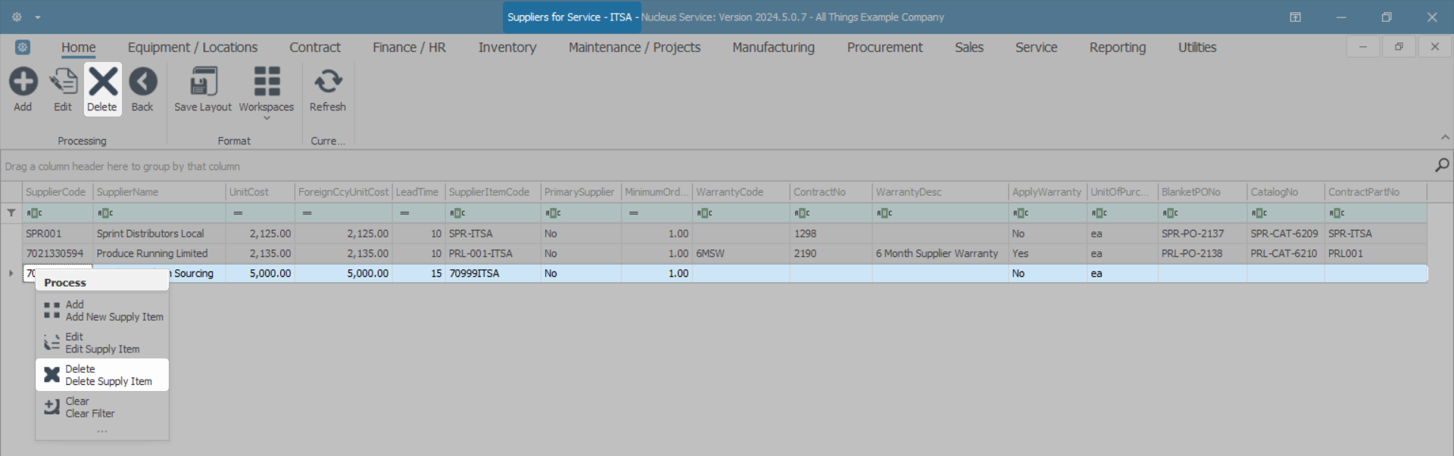Sort by CatalogNo column header
The width and height of the screenshot is (1454, 456).
point(1285,192)
